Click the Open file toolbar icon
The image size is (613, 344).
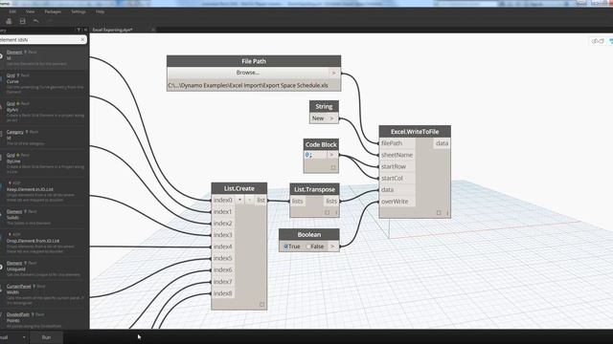(x=9, y=21)
